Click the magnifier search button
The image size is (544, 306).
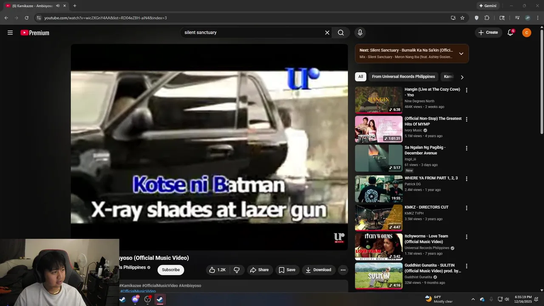[x=341, y=33]
